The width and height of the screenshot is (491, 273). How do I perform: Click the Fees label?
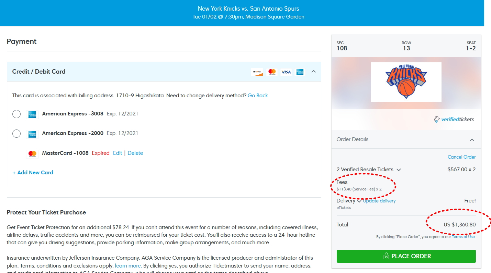coord(342,182)
